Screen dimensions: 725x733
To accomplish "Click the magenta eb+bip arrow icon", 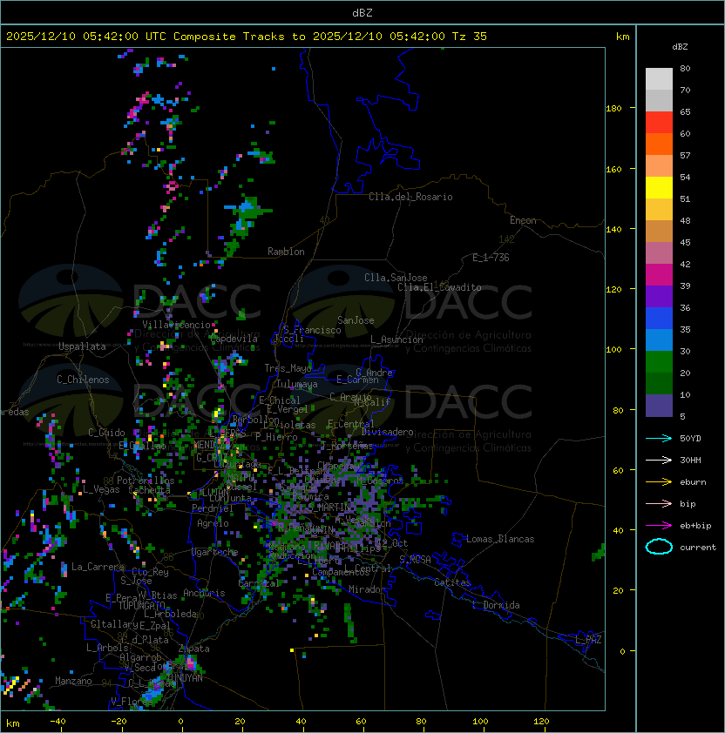I will (659, 526).
